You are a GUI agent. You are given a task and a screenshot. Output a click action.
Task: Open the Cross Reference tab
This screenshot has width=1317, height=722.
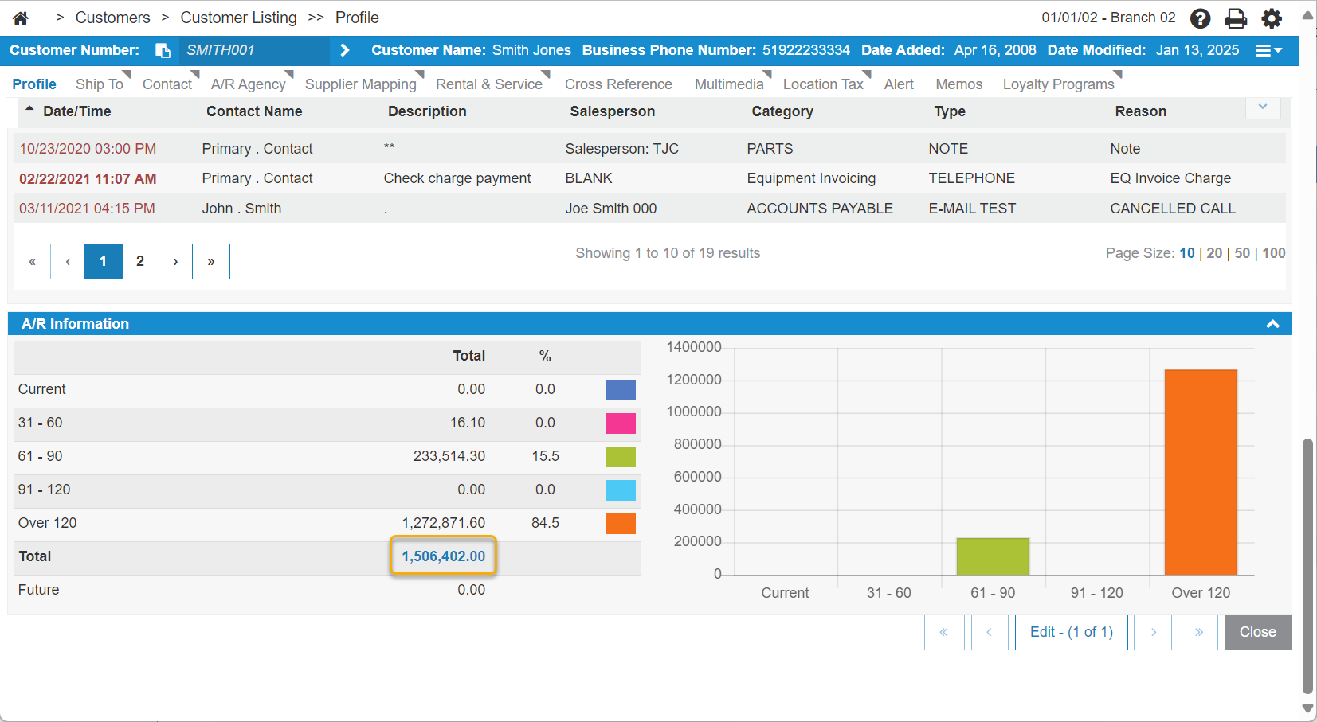(x=618, y=84)
